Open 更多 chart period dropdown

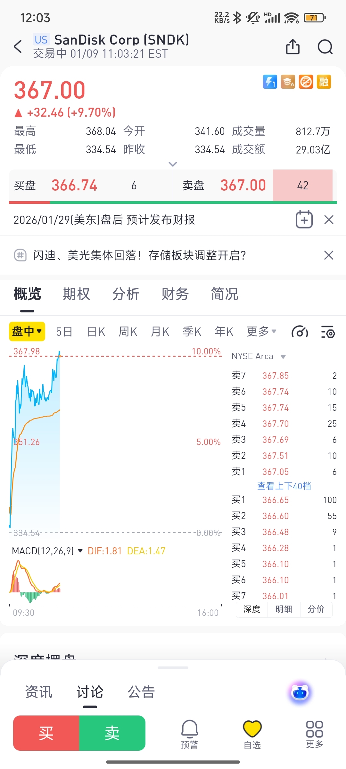click(x=261, y=331)
